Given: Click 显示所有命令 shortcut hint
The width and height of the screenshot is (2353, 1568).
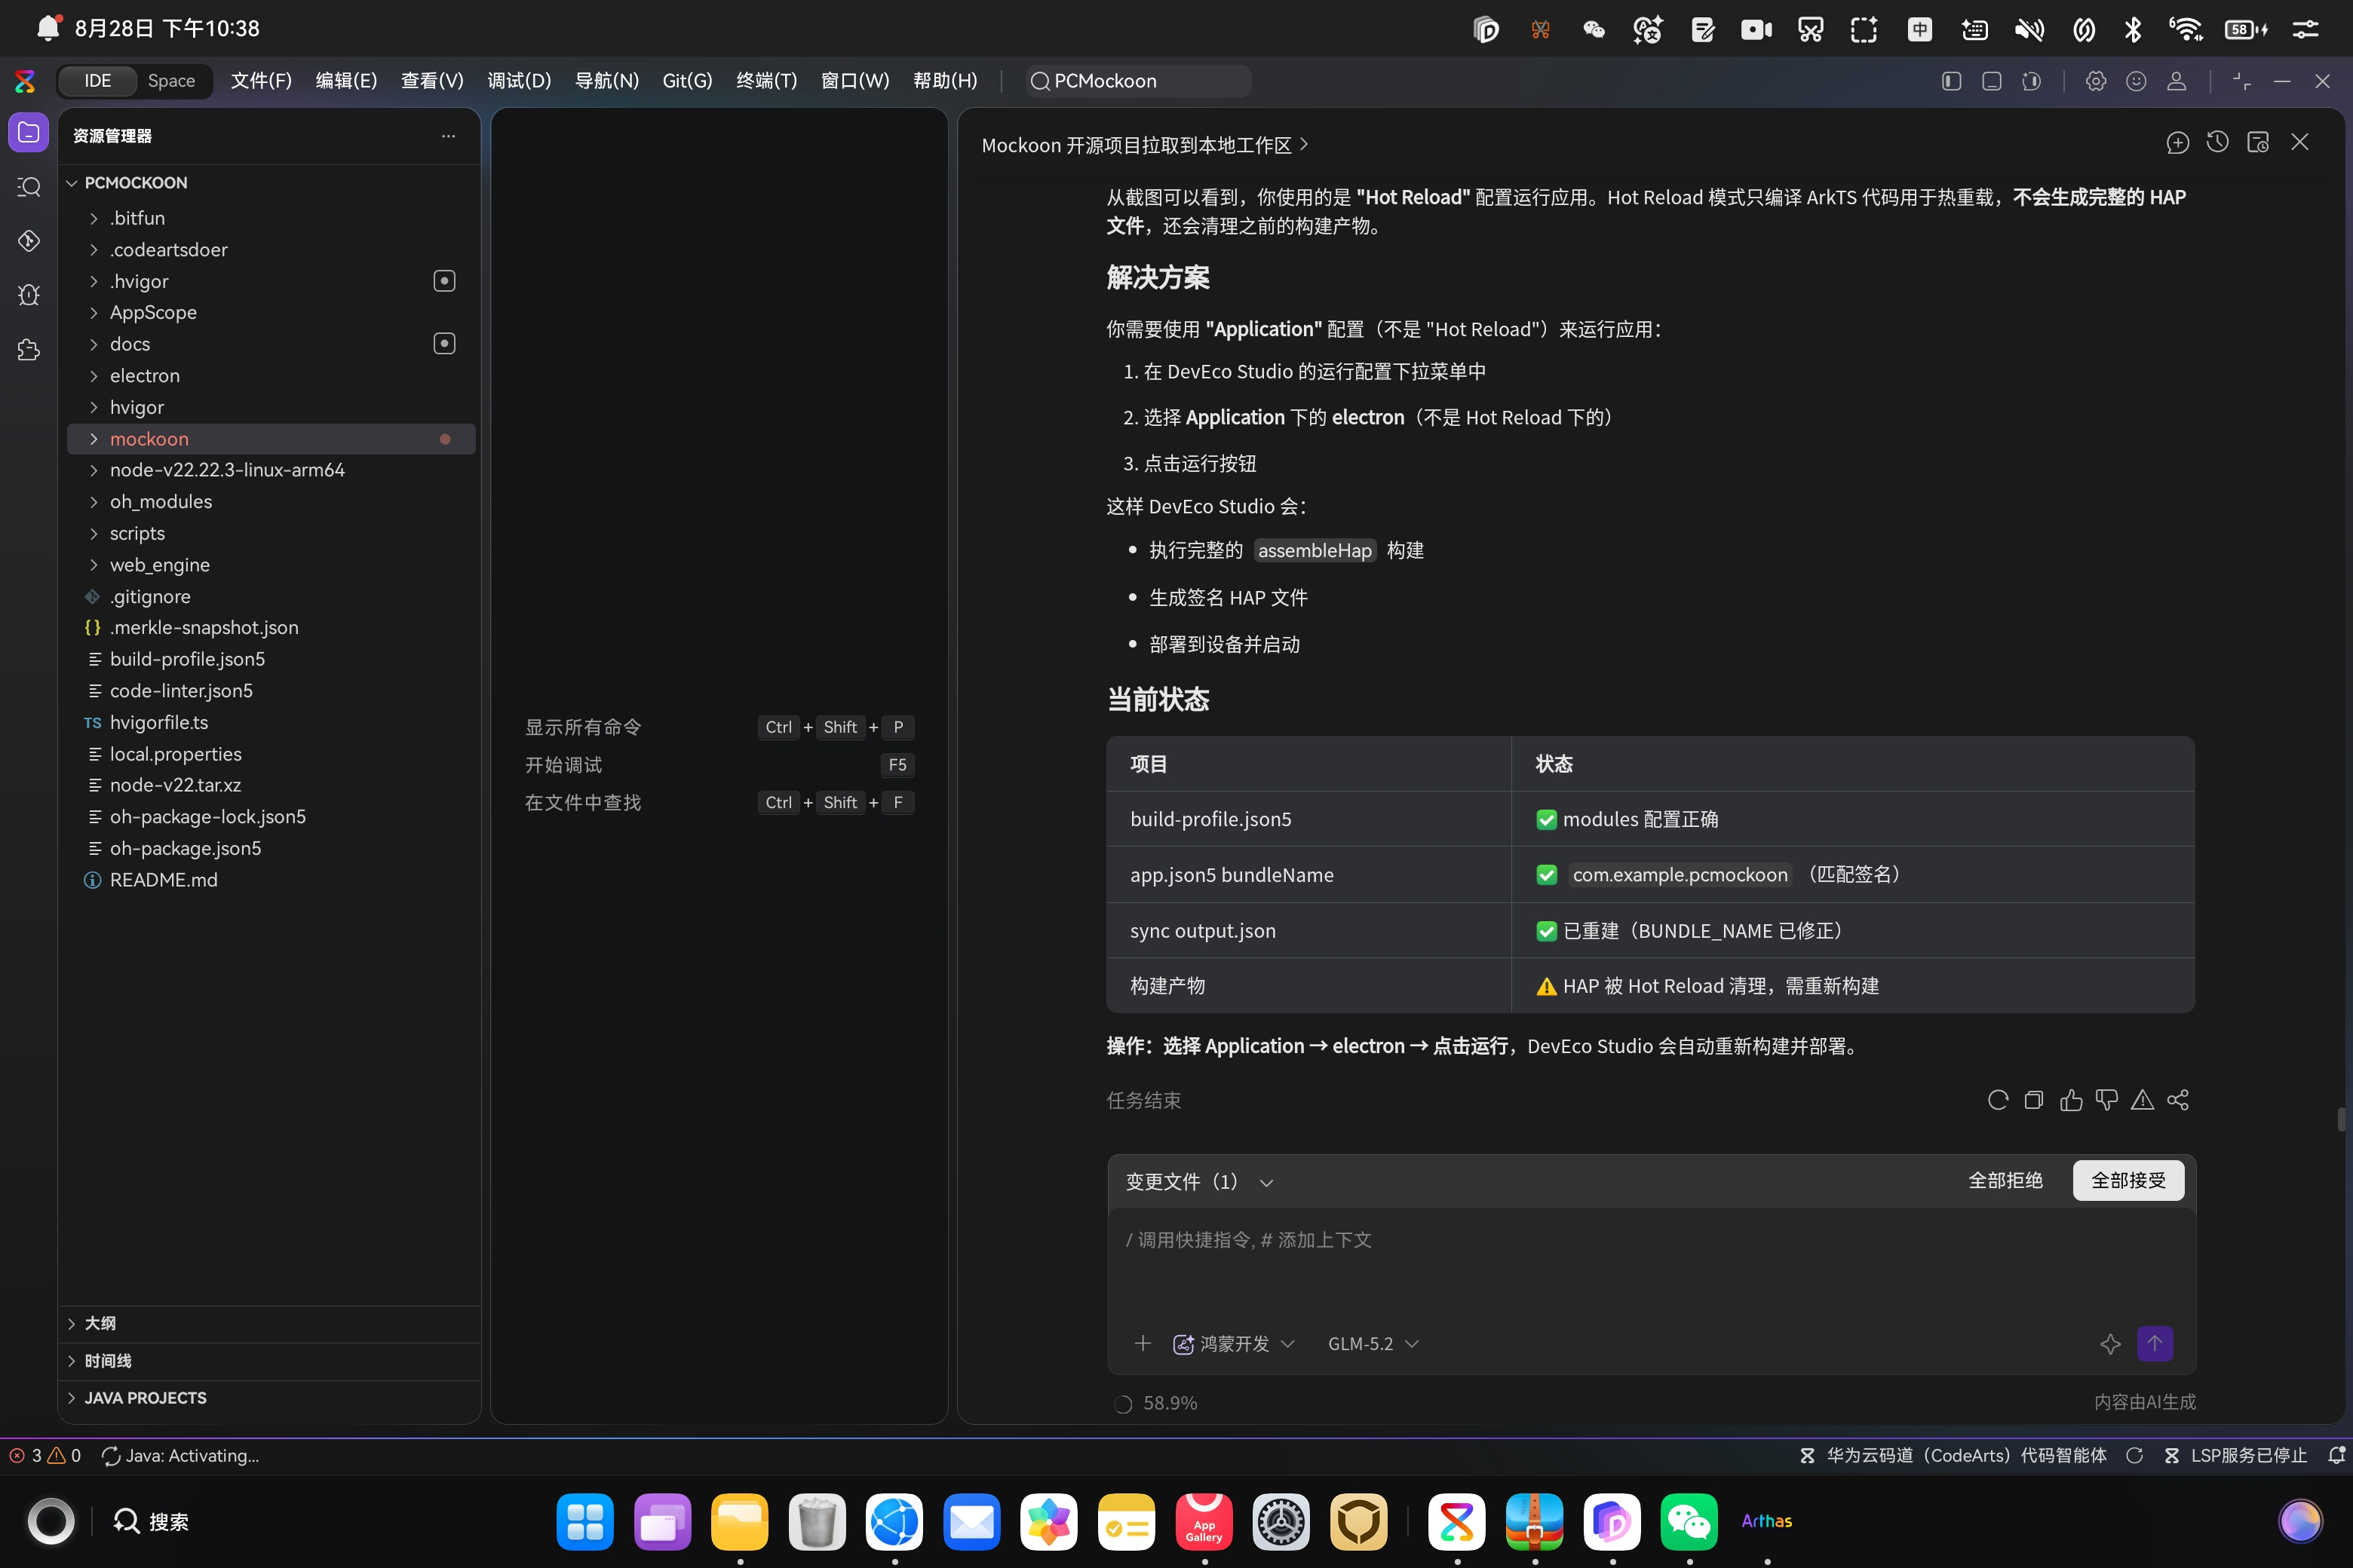Looking at the screenshot, I should pos(583,728).
